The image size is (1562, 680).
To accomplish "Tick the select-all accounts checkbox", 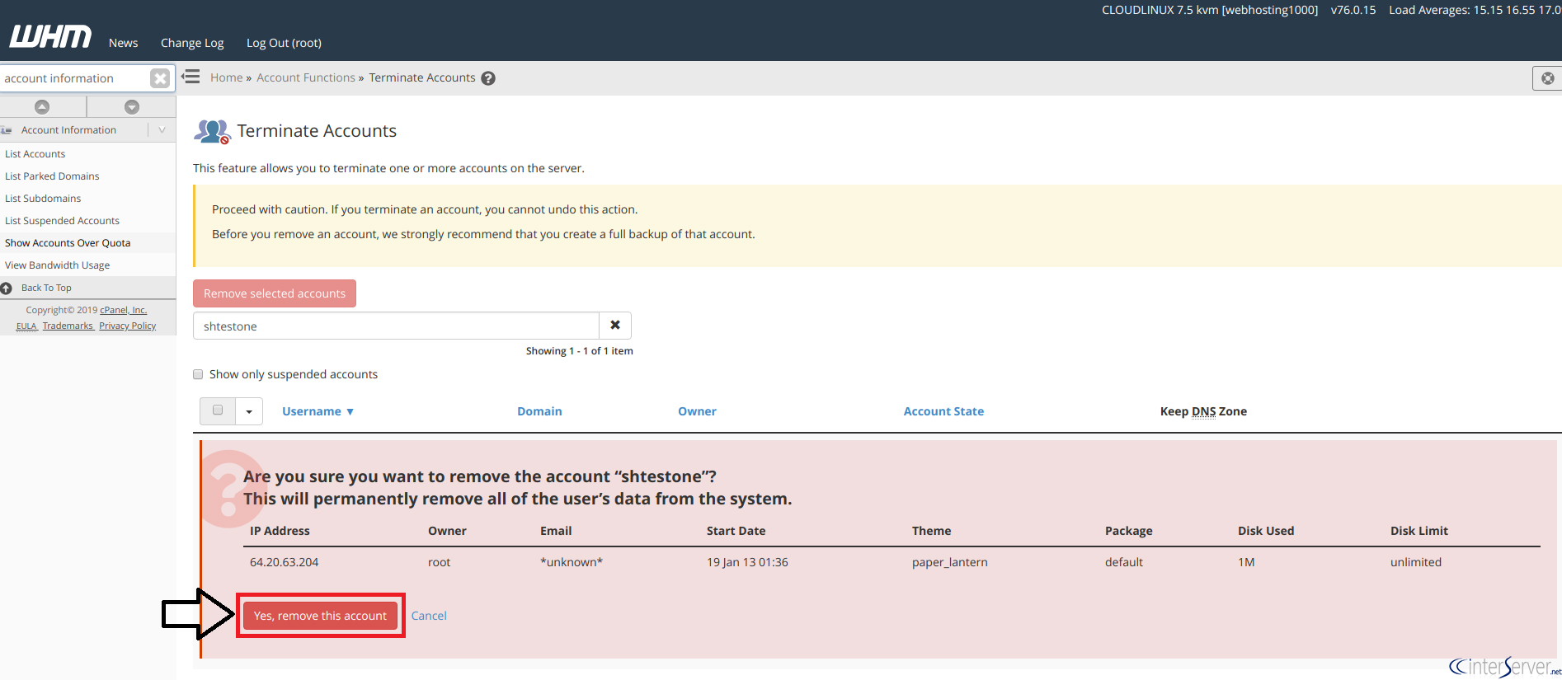I will pyautogui.click(x=218, y=410).
